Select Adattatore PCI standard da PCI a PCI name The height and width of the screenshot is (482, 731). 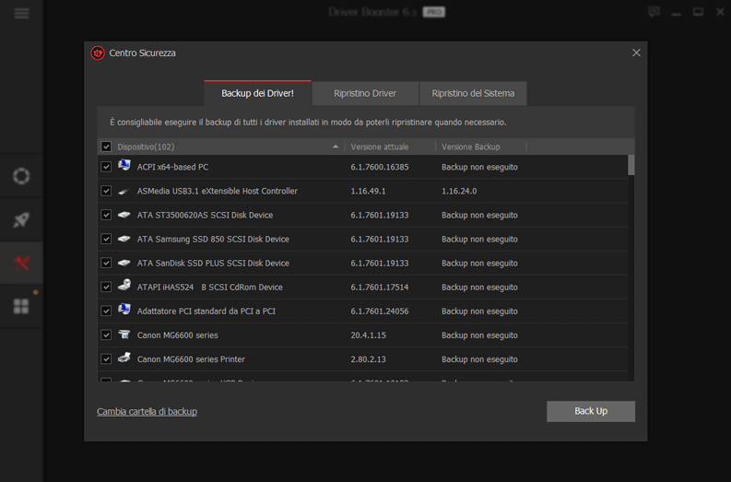206,311
